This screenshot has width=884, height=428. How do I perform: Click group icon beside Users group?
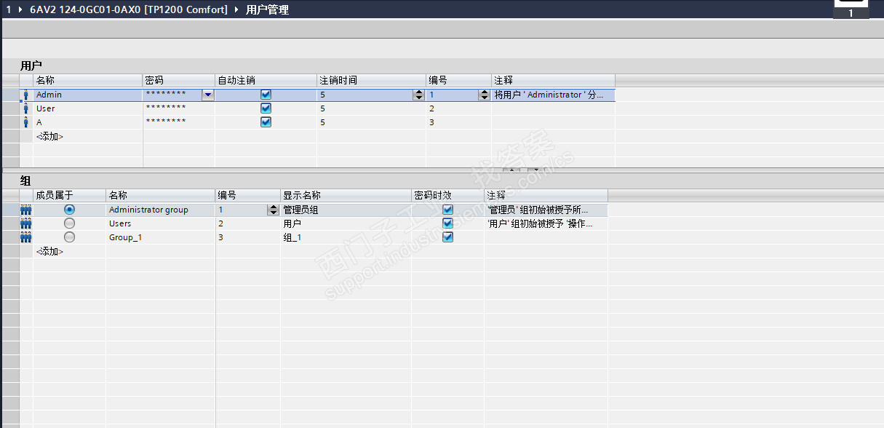click(26, 223)
